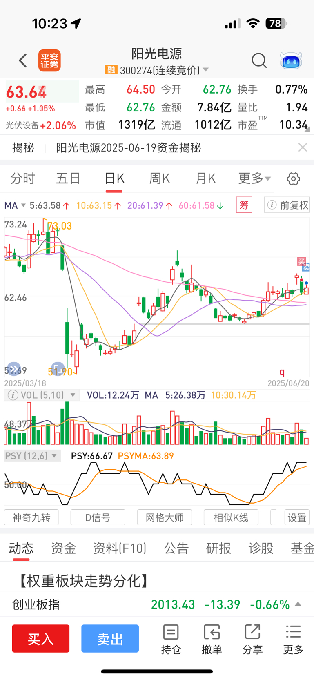Tap 光伏设备 +2.06% sector link
This screenshot has height=680, width=314.
[x=40, y=125]
